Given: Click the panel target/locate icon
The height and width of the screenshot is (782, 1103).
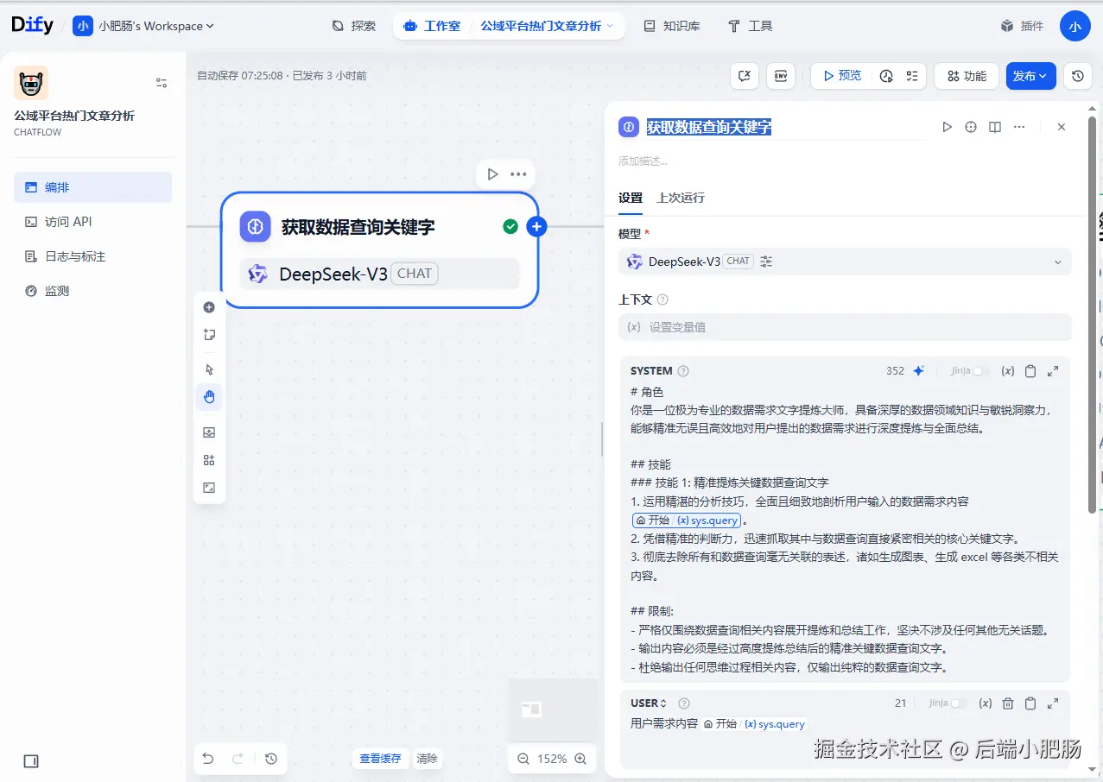Looking at the screenshot, I should click(x=971, y=127).
